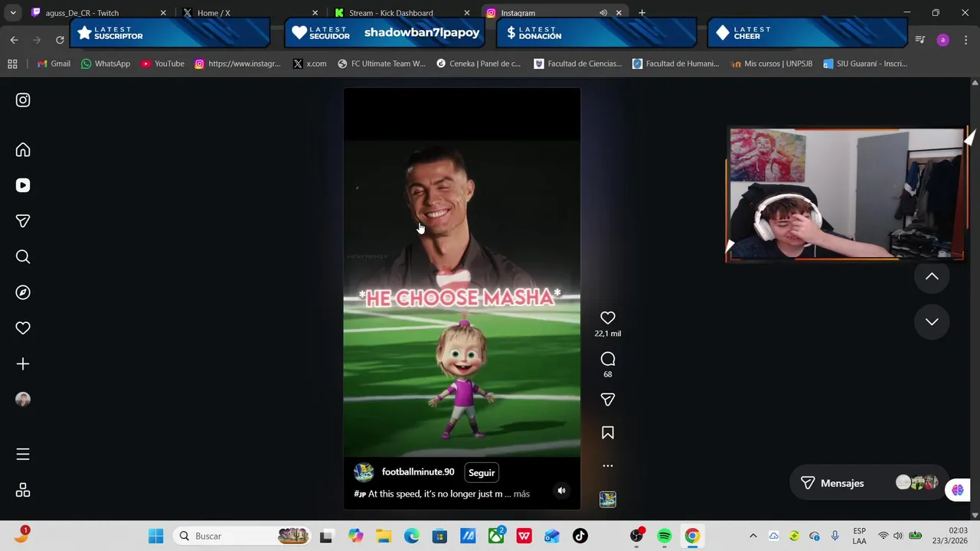Like the reel with the heart icon
Screen dimensions: 980x551
(608, 318)
